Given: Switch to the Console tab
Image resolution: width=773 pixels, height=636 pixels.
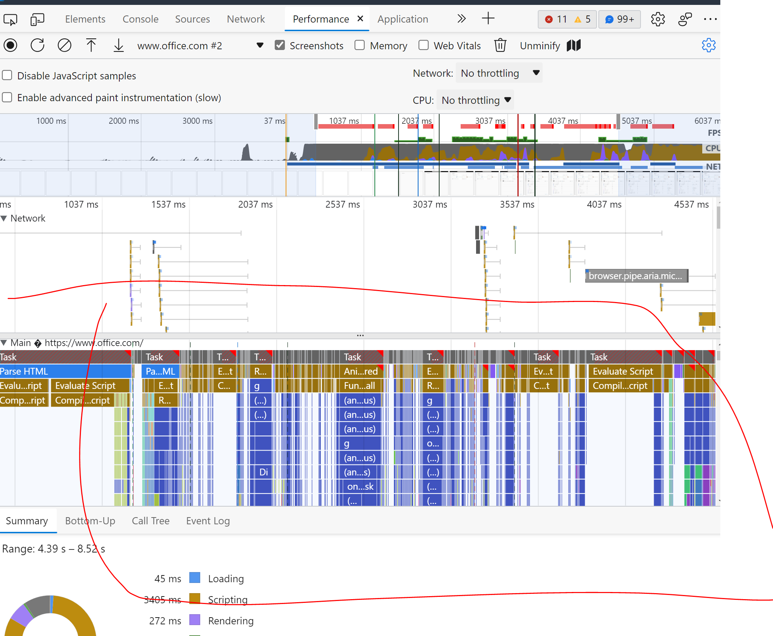Looking at the screenshot, I should (x=140, y=19).
